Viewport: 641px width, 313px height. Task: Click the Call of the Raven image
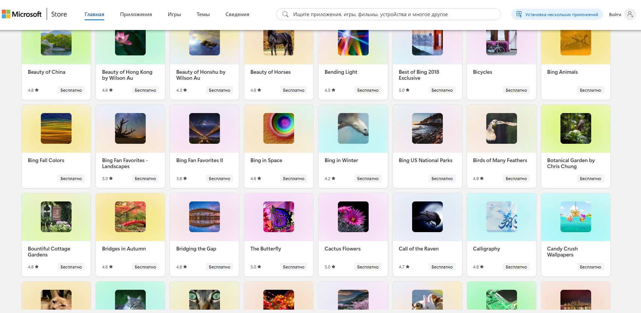[427, 217]
